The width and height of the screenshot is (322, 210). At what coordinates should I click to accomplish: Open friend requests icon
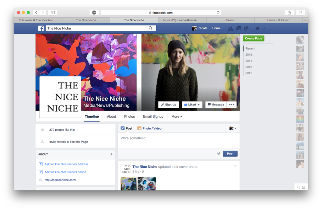[230, 28]
